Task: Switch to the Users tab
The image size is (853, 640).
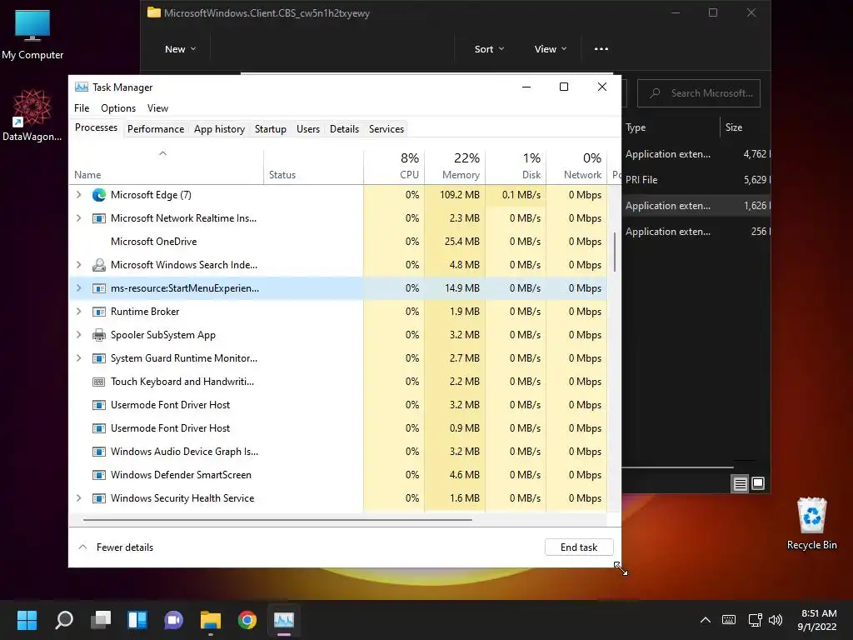Action: click(x=308, y=129)
